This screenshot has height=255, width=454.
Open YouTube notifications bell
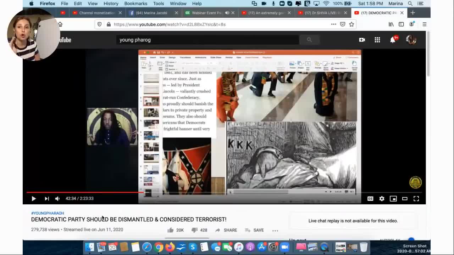tap(393, 40)
